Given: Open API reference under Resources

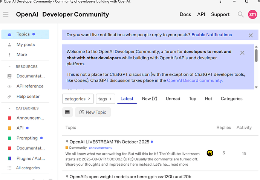Looking at the screenshot, I should coord(25,86).
